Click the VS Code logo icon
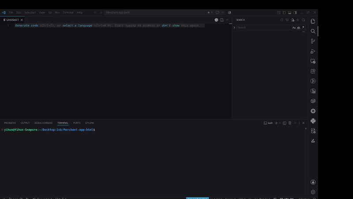The image size is (353, 199). coord(4,12)
